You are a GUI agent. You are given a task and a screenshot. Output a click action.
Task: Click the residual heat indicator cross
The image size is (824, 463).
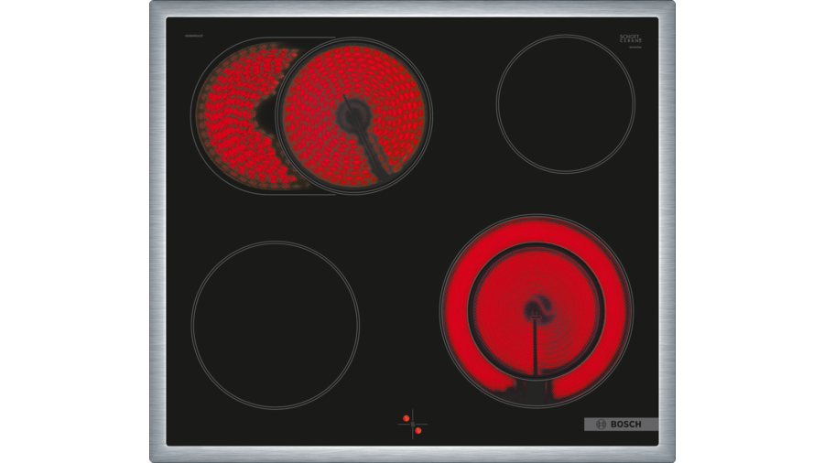(x=412, y=424)
